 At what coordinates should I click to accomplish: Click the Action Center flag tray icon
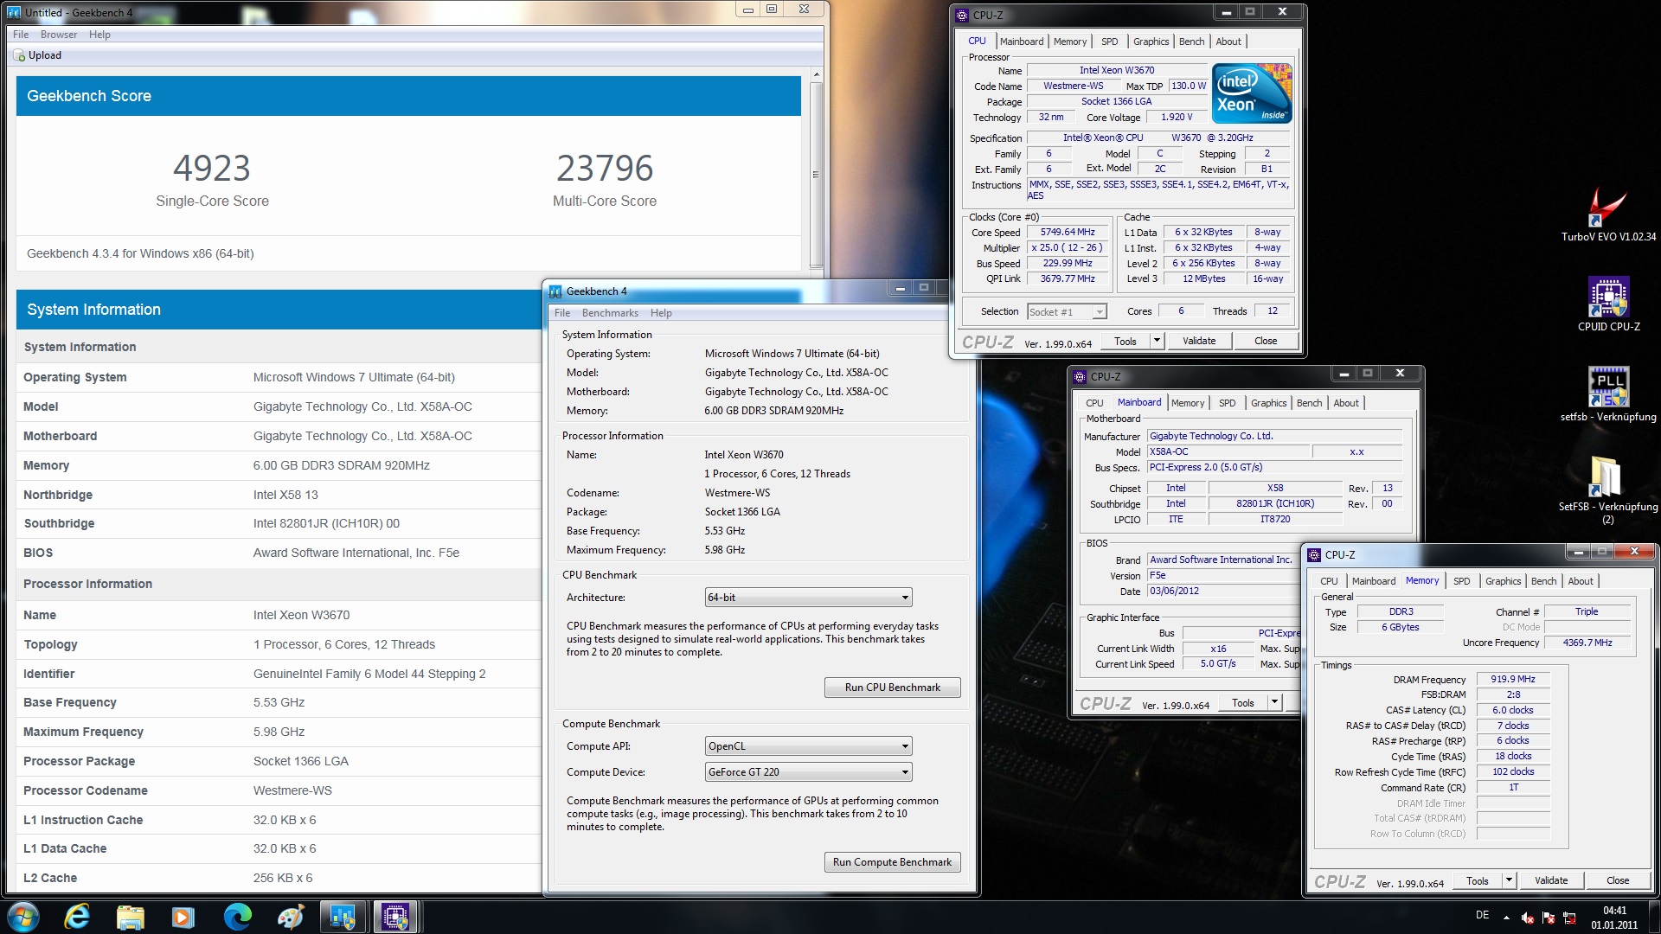coord(1549,918)
